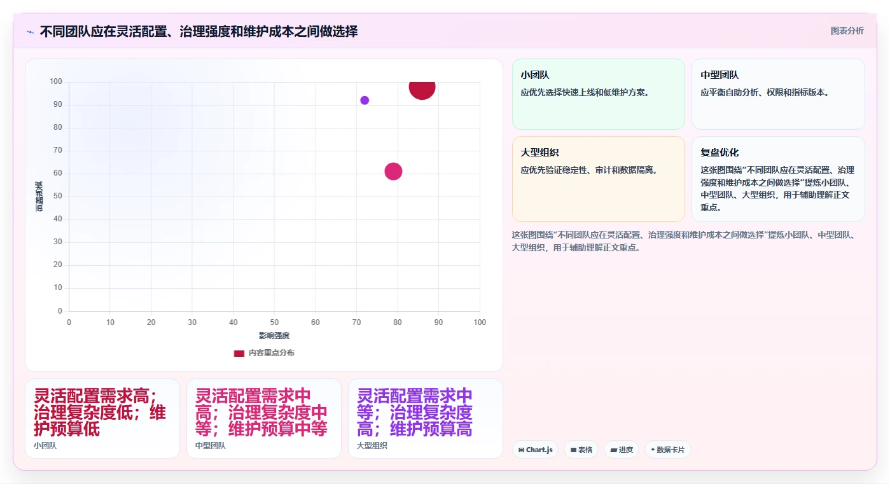Open the 复盘优化 summary card
The height and width of the screenshot is (484, 890).
click(778, 179)
